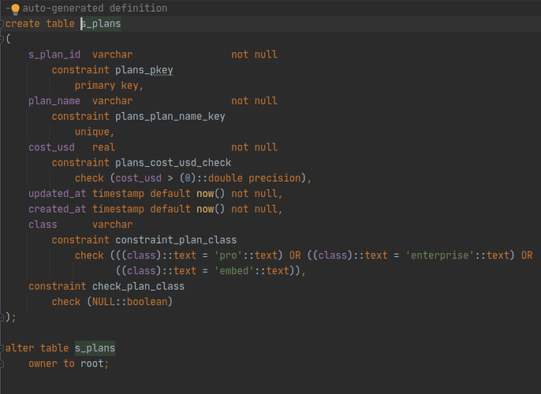Screen dimensions: 541x394
Task: Click the 'owner to' keywords
Action: click(52, 364)
